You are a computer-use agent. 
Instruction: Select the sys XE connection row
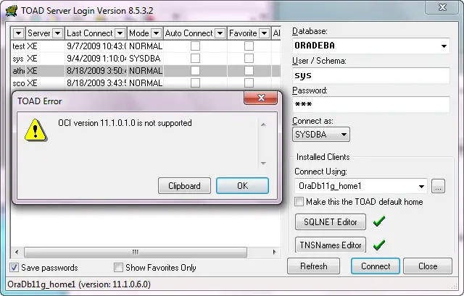pyautogui.click(x=146, y=59)
